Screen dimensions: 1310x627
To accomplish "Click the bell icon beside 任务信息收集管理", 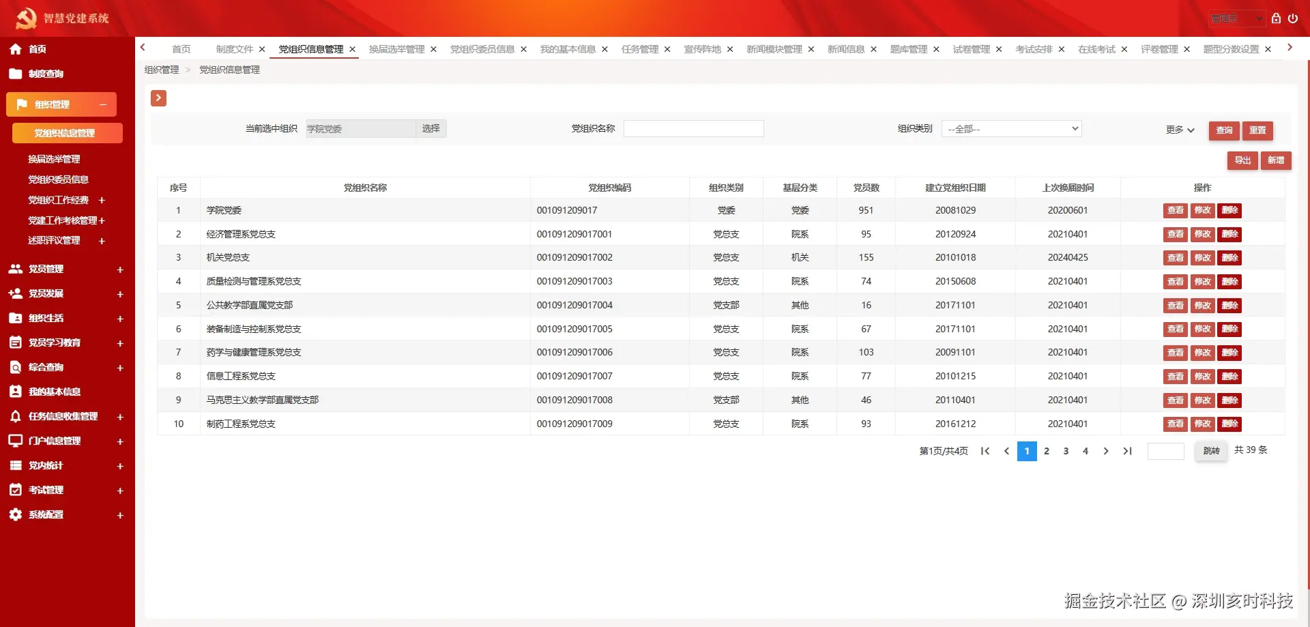I will tap(16, 416).
